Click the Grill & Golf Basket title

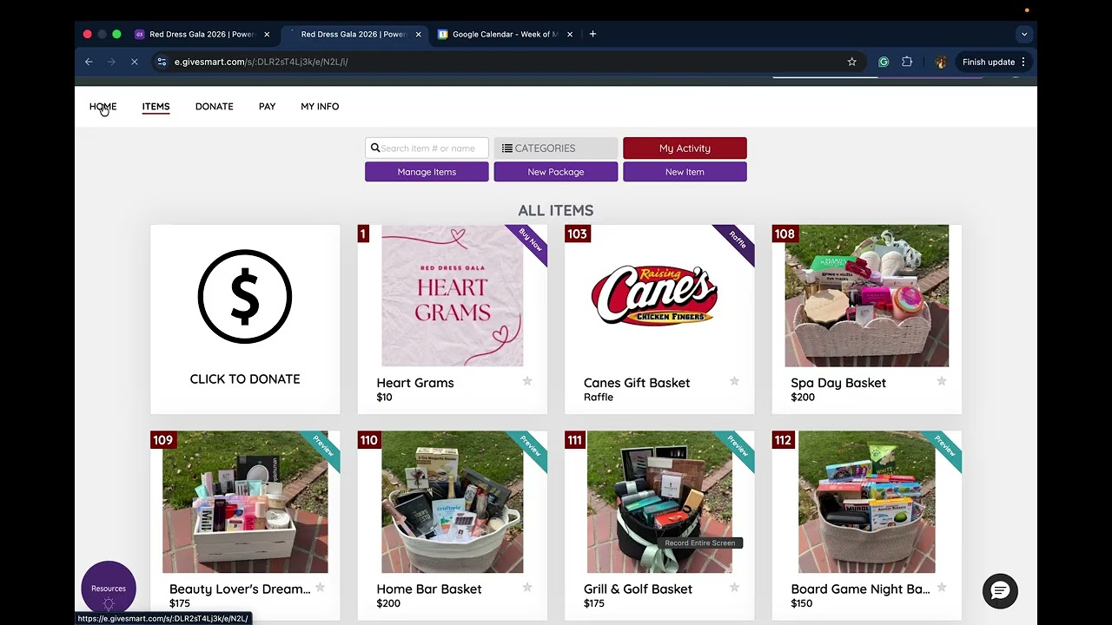(638, 589)
